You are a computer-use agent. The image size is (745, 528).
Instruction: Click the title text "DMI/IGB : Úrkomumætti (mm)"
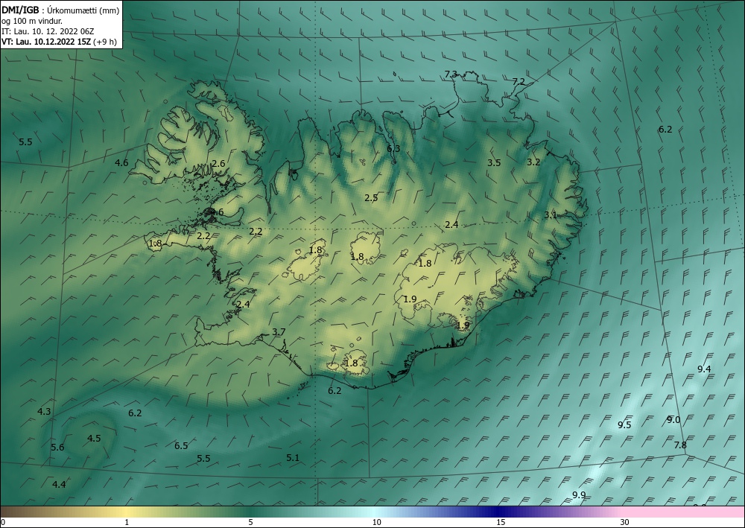tap(60, 10)
